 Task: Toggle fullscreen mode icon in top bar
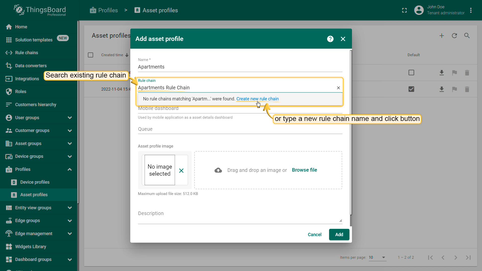coord(404,10)
